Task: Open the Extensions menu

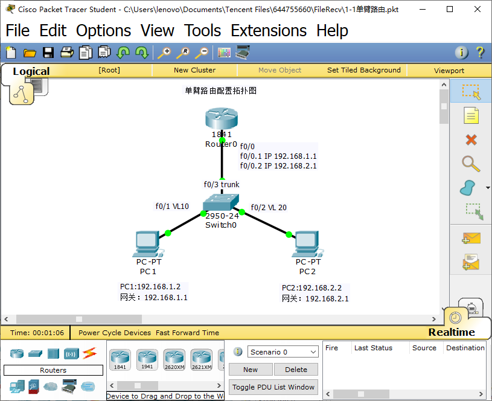Action: [x=269, y=30]
